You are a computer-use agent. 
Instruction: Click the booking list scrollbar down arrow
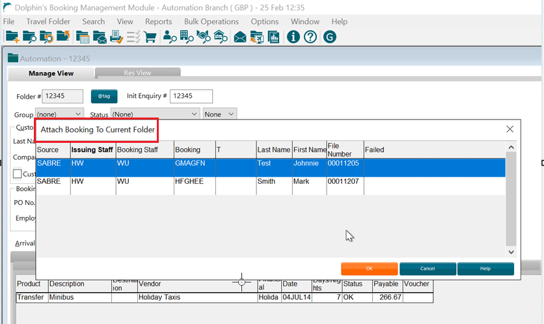(511, 252)
